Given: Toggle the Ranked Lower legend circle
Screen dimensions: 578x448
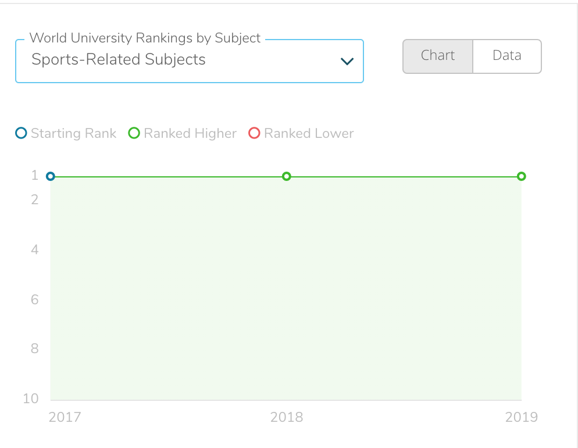Looking at the screenshot, I should click(254, 133).
